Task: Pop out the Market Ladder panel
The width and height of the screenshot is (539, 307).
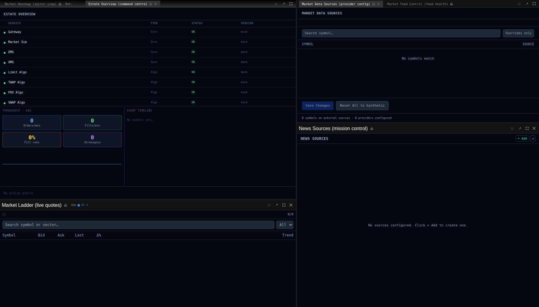Action: tap(277, 205)
